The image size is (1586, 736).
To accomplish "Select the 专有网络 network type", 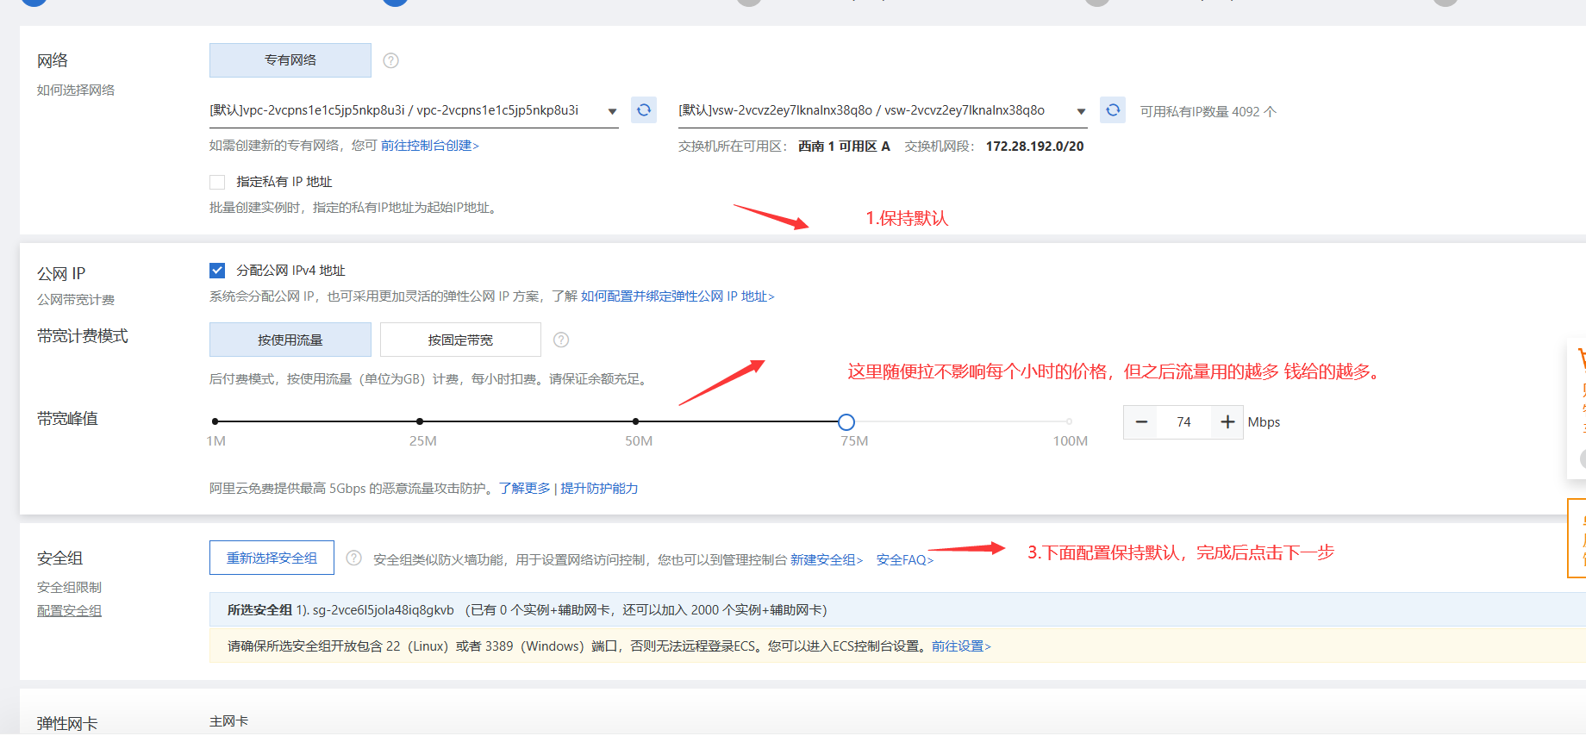I will [290, 60].
